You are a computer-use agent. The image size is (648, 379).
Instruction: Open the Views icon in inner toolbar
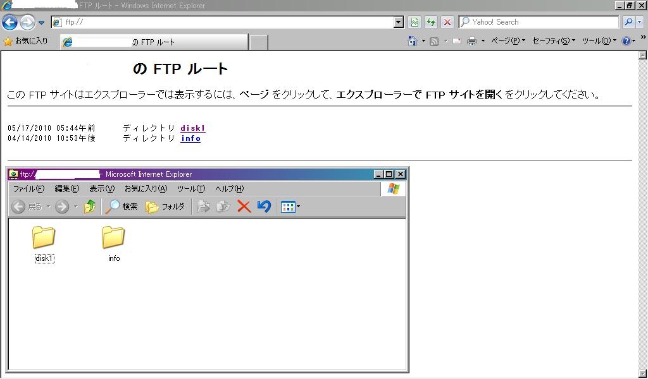[x=288, y=207]
